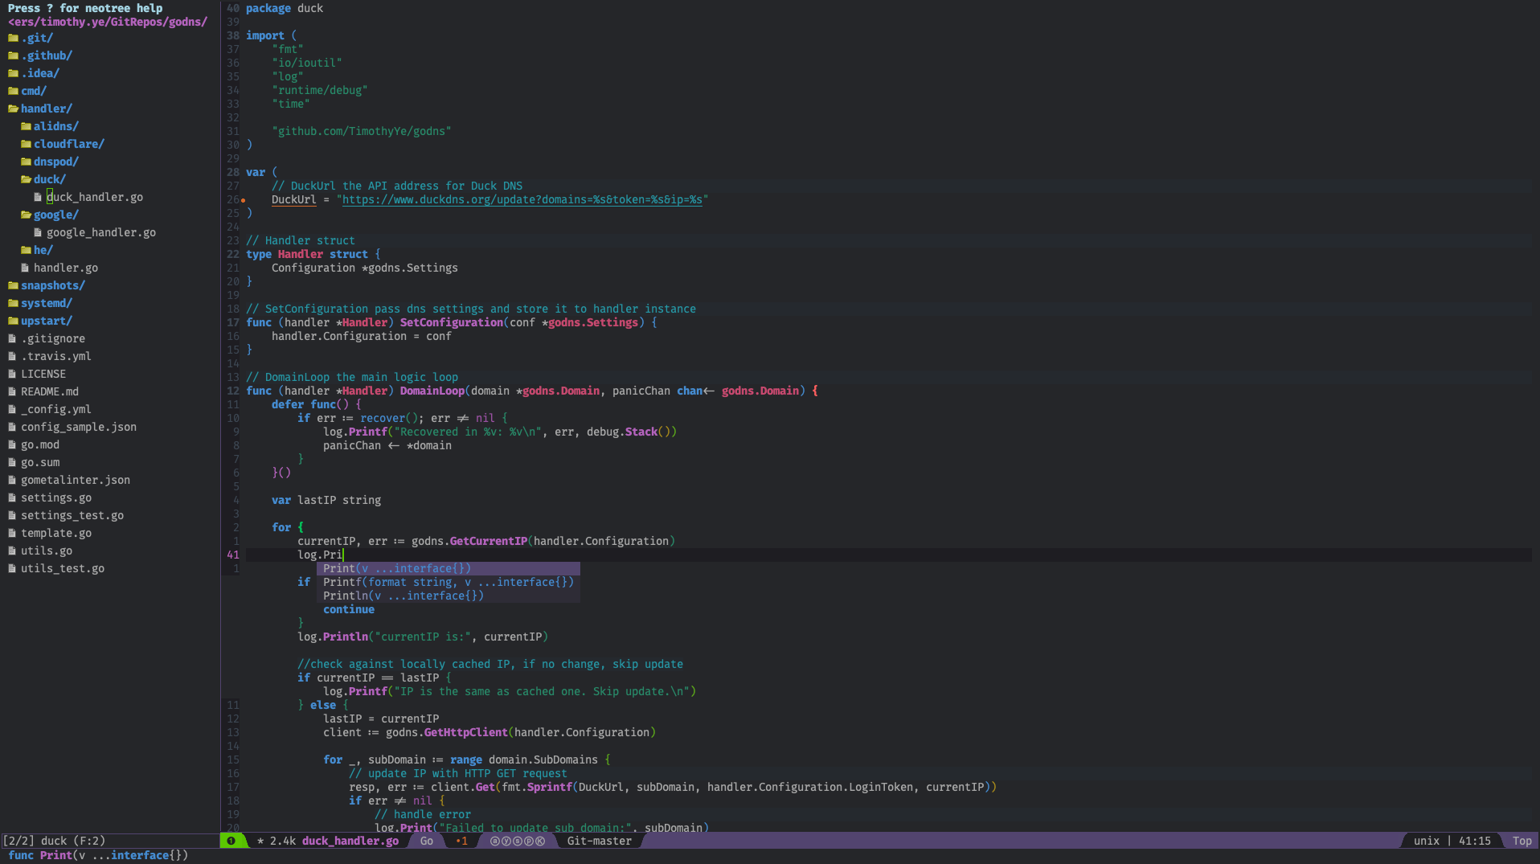
Task: Click the [2/2] duck (F:2) neotree status
Action: 54,841
